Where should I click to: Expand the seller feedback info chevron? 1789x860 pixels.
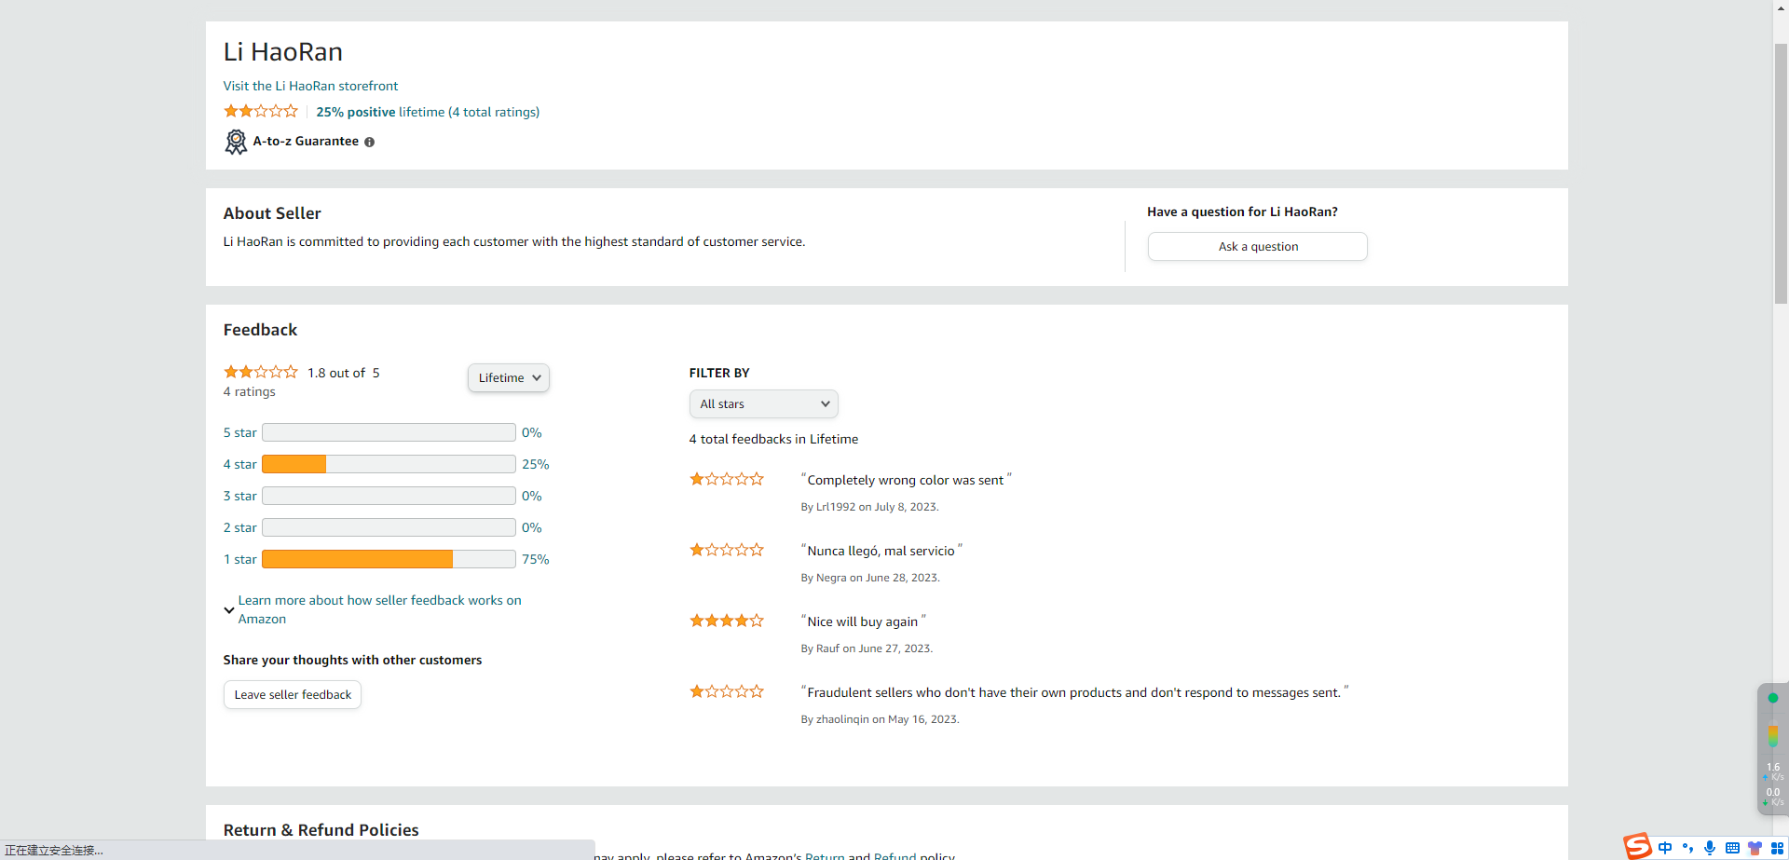coord(229,610)
